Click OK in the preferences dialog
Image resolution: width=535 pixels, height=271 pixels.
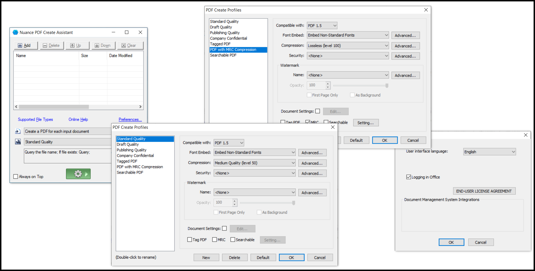(x=451, y=242)
